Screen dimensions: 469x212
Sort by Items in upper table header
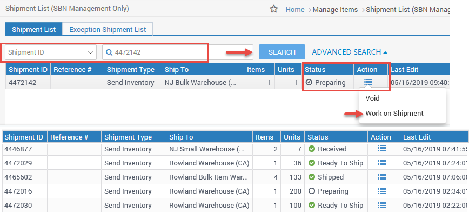259,69
